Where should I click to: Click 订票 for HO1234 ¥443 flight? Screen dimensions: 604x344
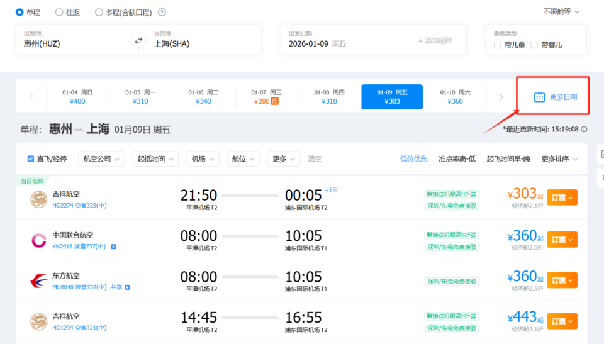(562, 321)
